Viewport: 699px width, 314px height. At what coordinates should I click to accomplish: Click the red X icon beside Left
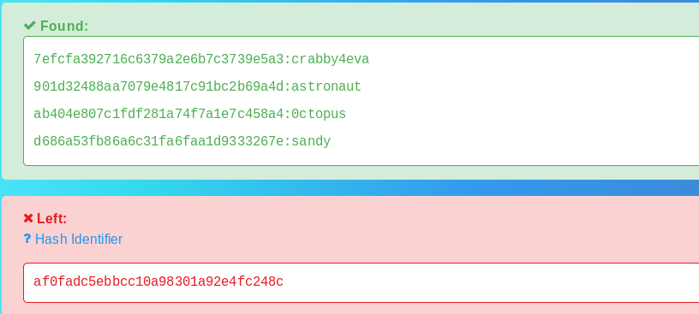pos(28,218)
